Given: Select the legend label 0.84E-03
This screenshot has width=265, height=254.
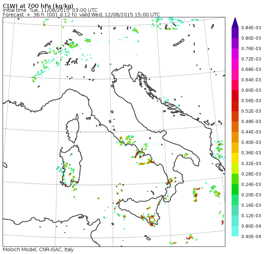Looking at the screenshot, I should coord(251,27).
